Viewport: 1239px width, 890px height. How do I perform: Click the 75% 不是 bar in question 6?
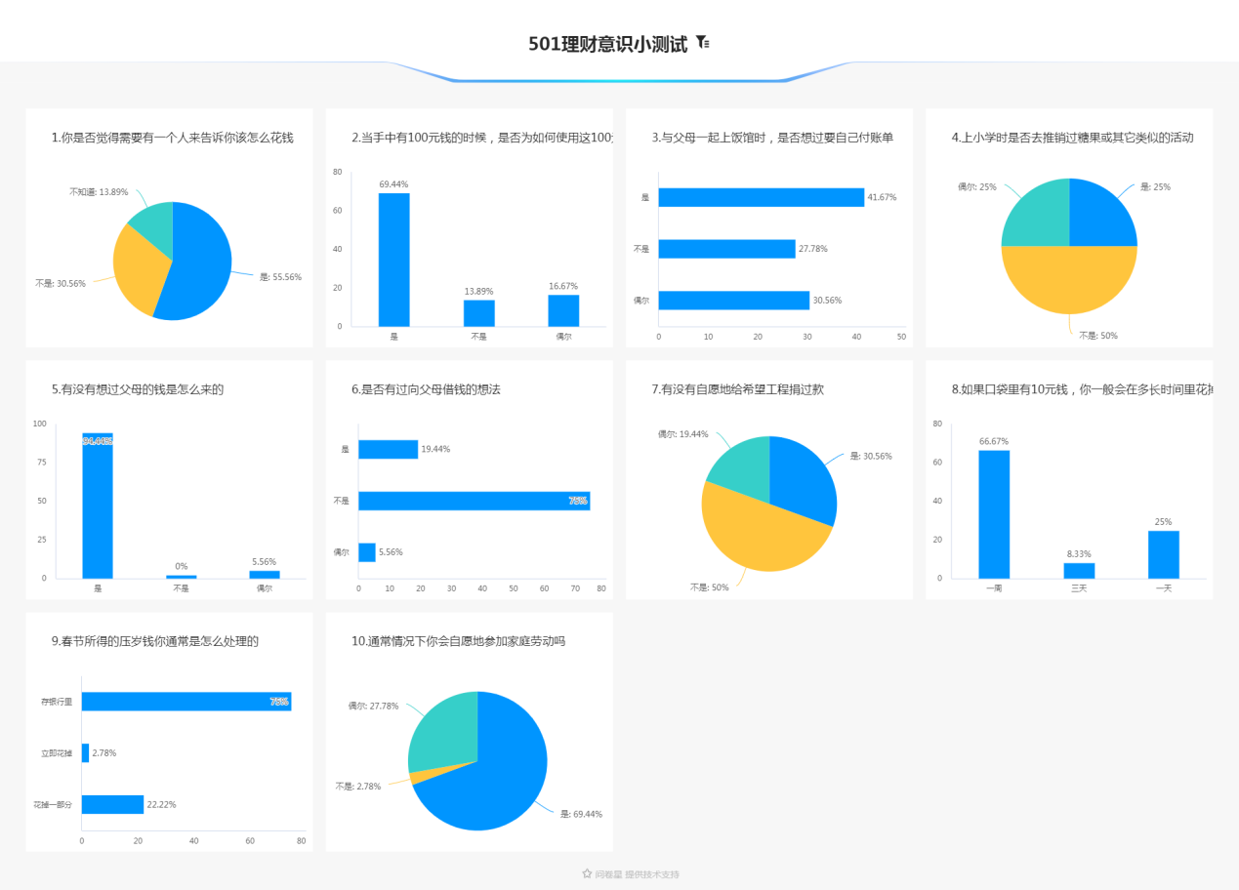click(475, 501)
